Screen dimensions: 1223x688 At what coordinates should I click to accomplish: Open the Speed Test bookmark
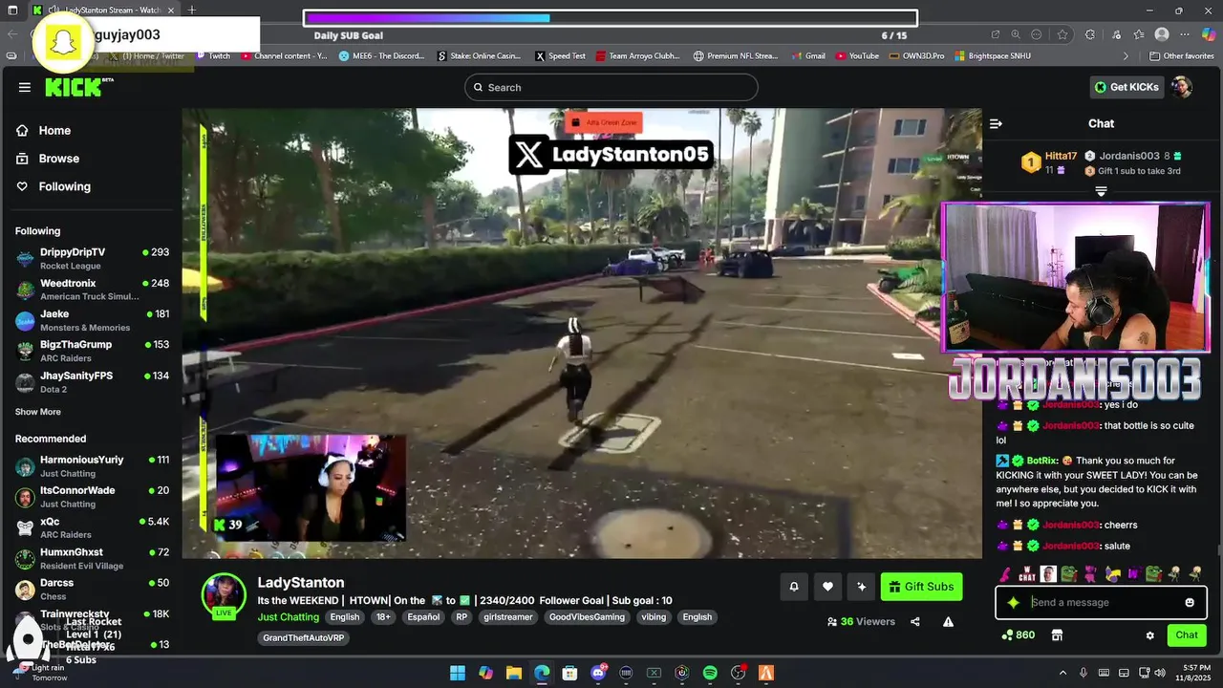click(x=560, y=56)
